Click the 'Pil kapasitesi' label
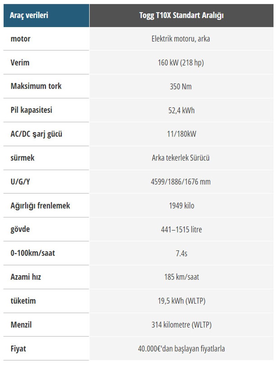Screen dimensions: 278x365 coord(31,110)
